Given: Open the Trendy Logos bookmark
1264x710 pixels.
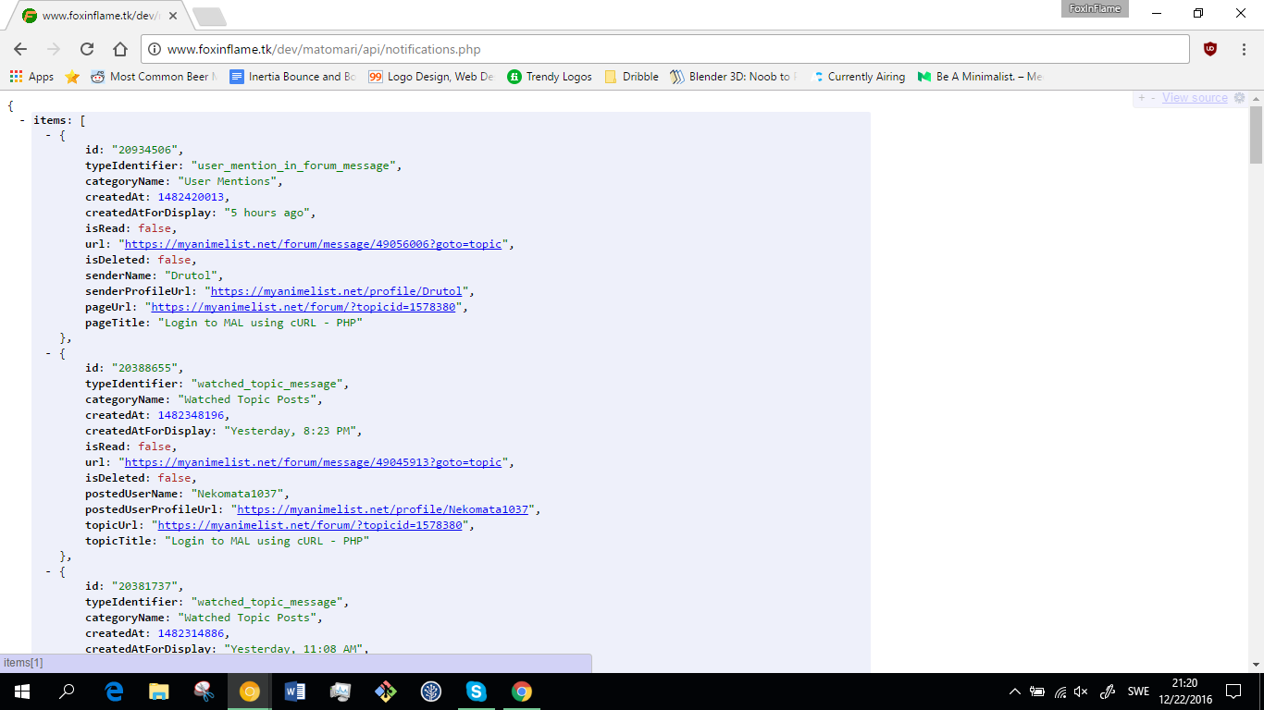Looking at the screenshot, I should click(x=550, y=77).
